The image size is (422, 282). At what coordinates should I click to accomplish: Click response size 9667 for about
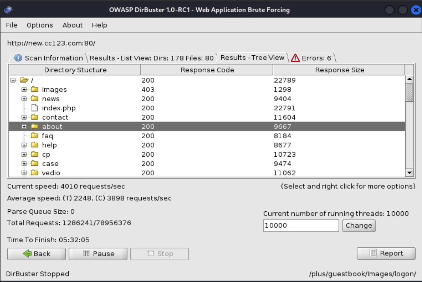282,126
